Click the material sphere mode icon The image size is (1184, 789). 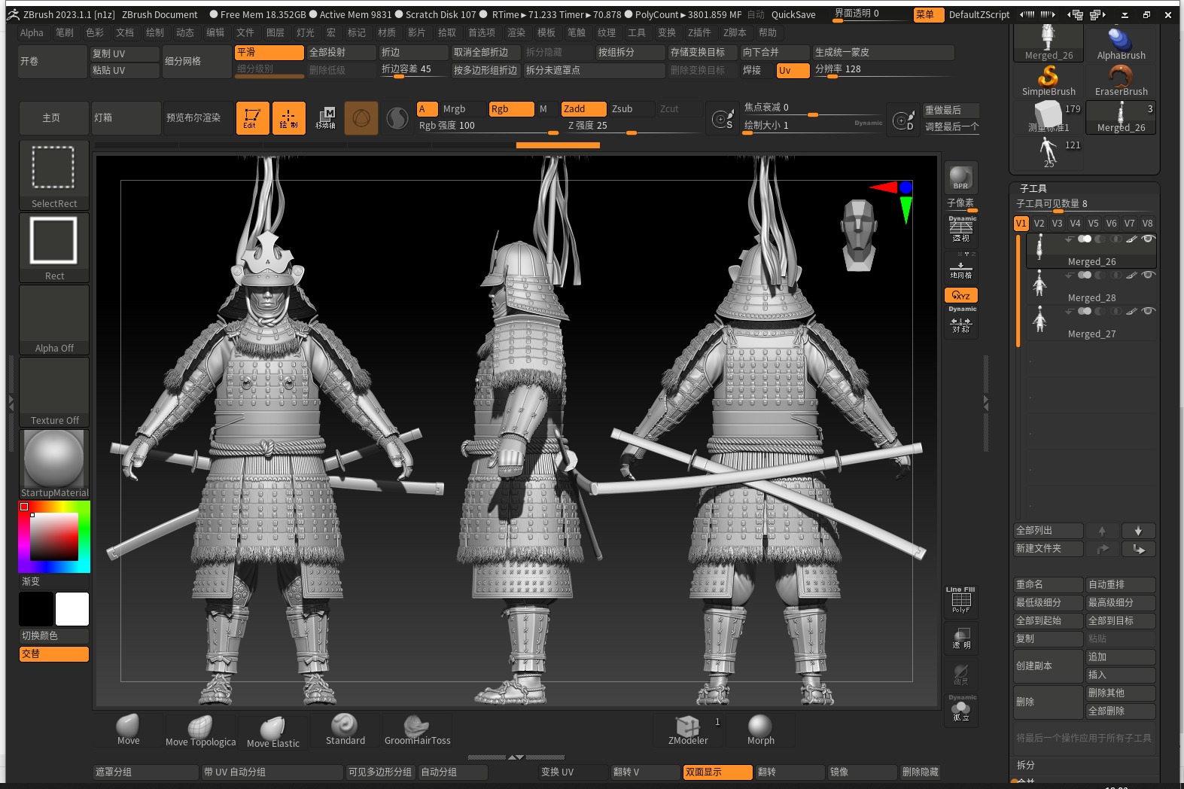click(x=397, y=118)
